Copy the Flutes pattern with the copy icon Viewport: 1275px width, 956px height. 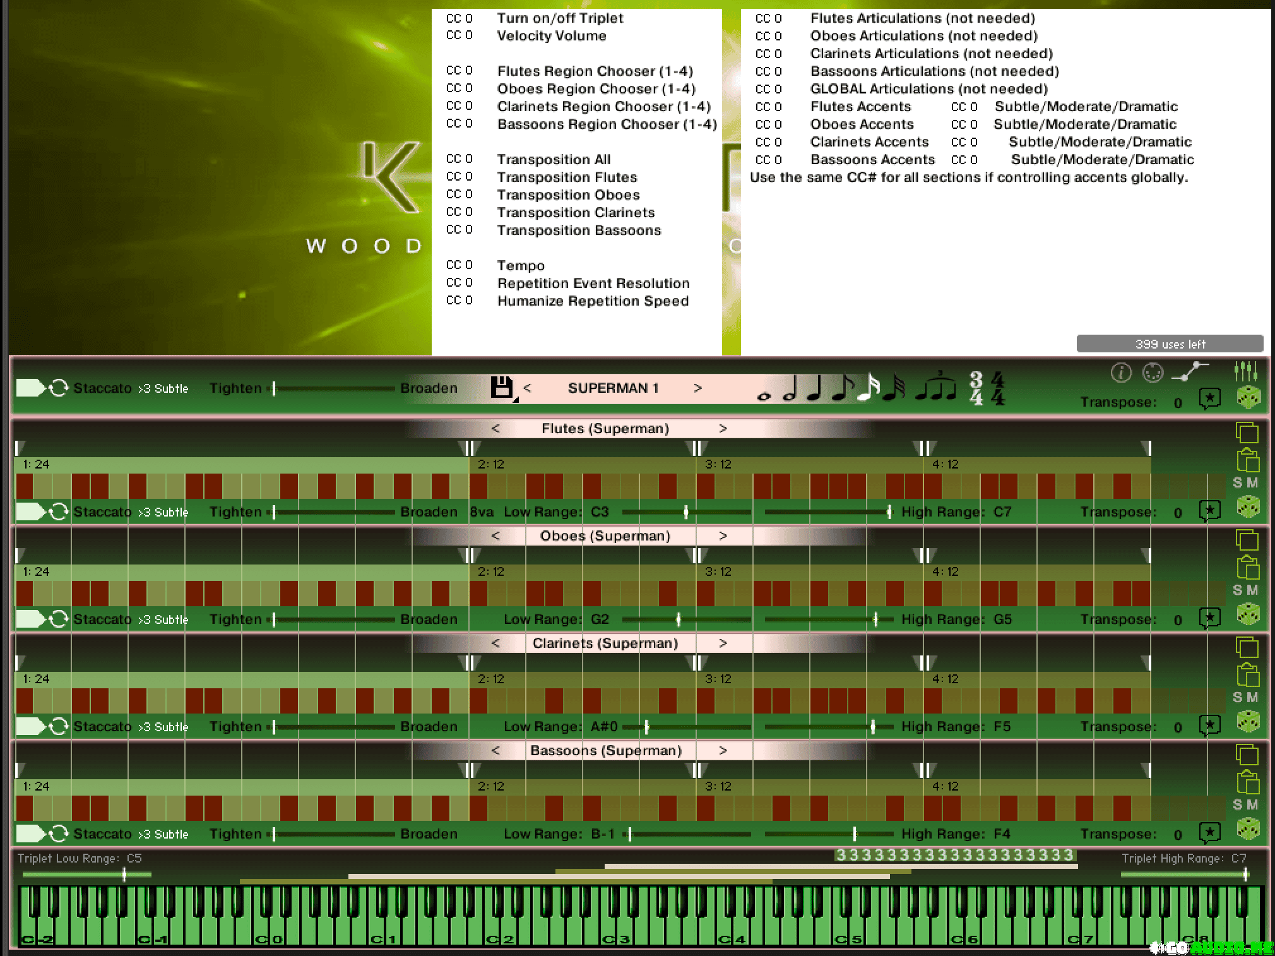[1247, 433]
